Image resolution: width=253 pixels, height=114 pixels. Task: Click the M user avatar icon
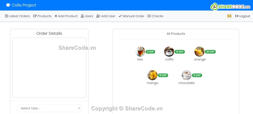click(229, 16)
